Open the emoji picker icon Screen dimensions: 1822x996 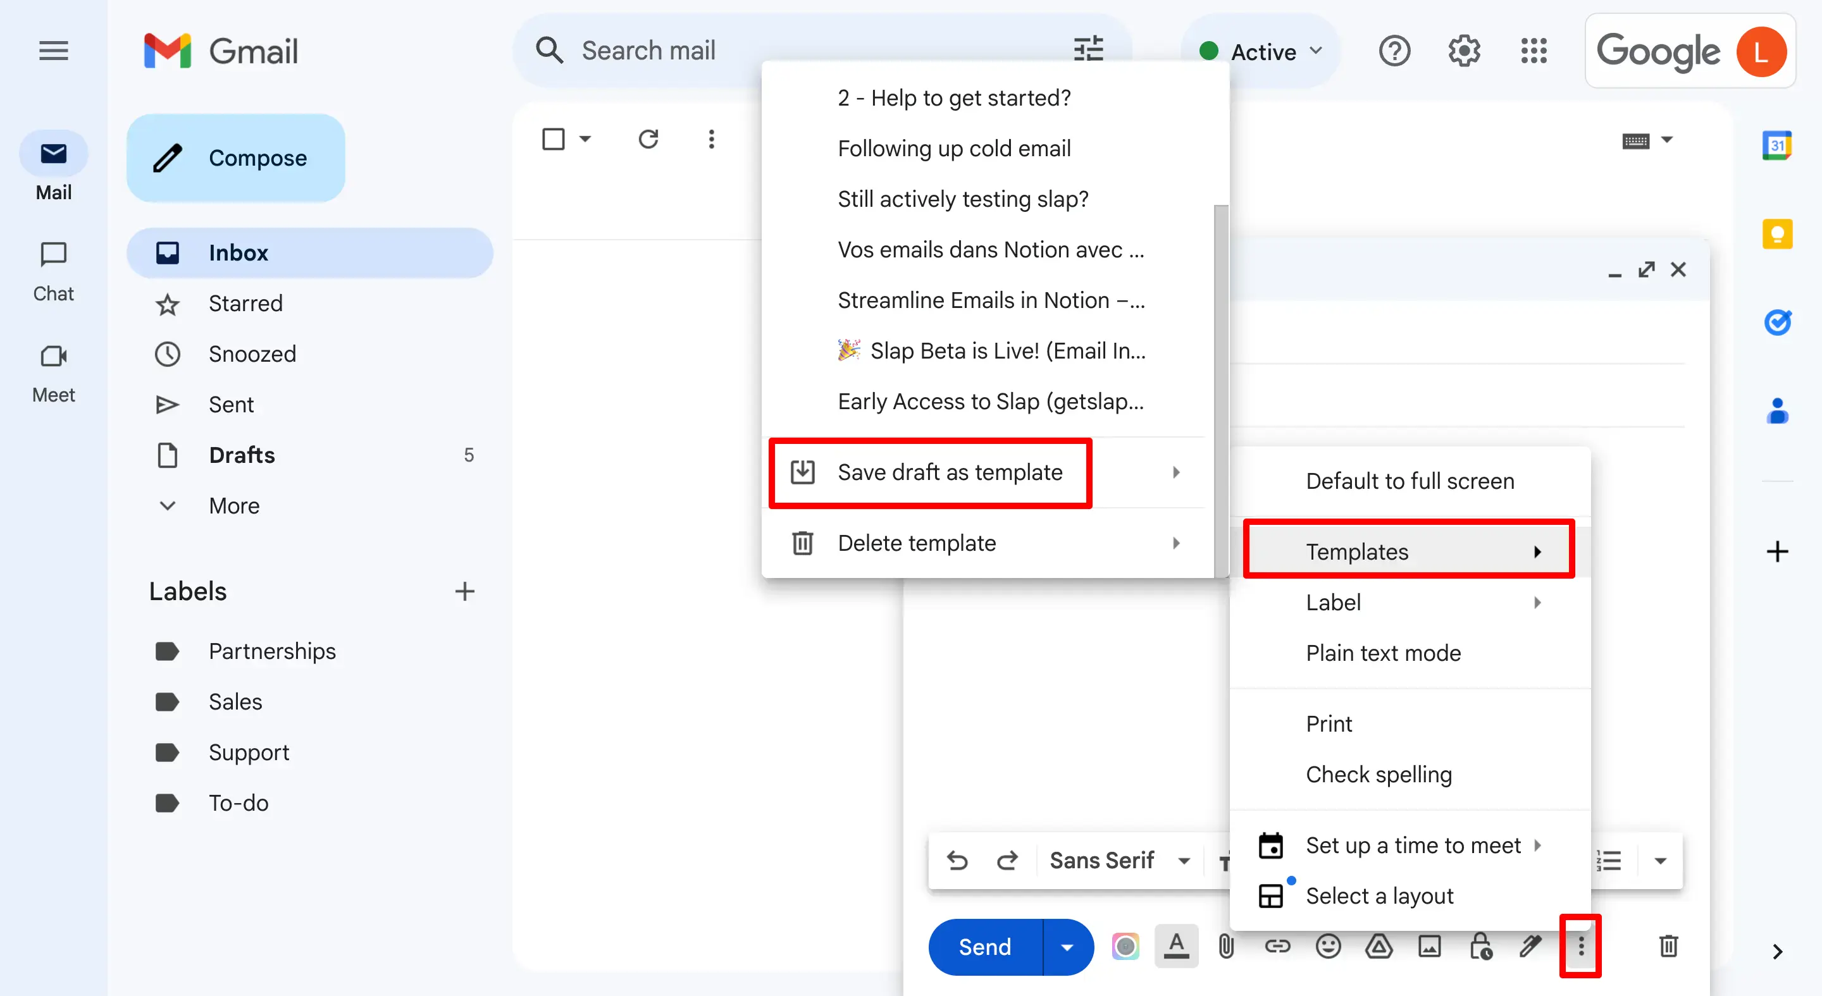point(1329,946)
